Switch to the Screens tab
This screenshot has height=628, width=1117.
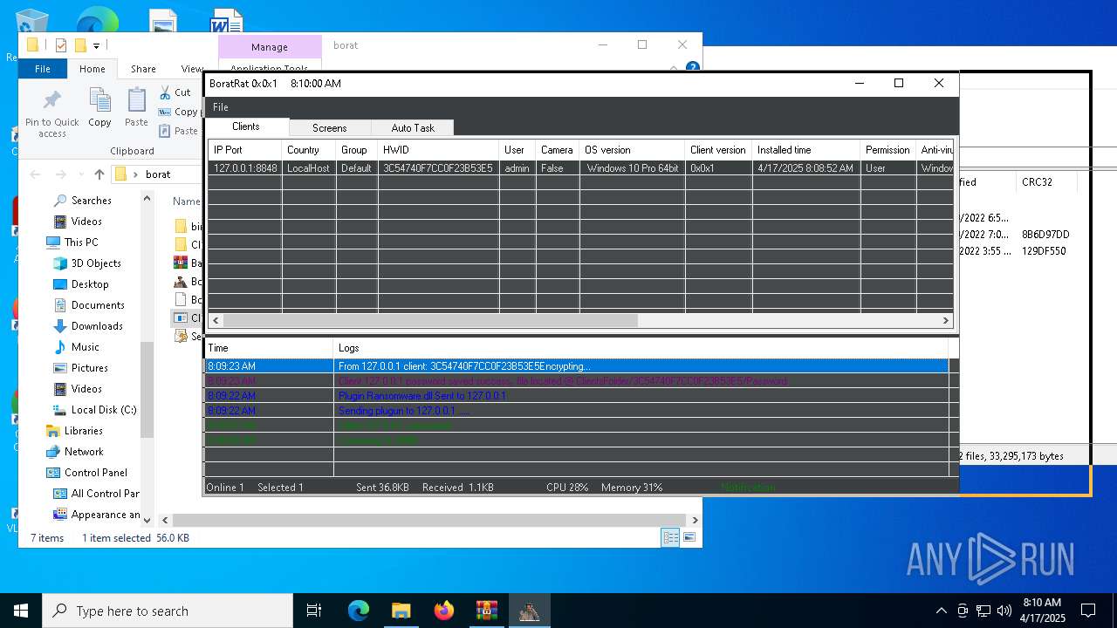(329, 128)
